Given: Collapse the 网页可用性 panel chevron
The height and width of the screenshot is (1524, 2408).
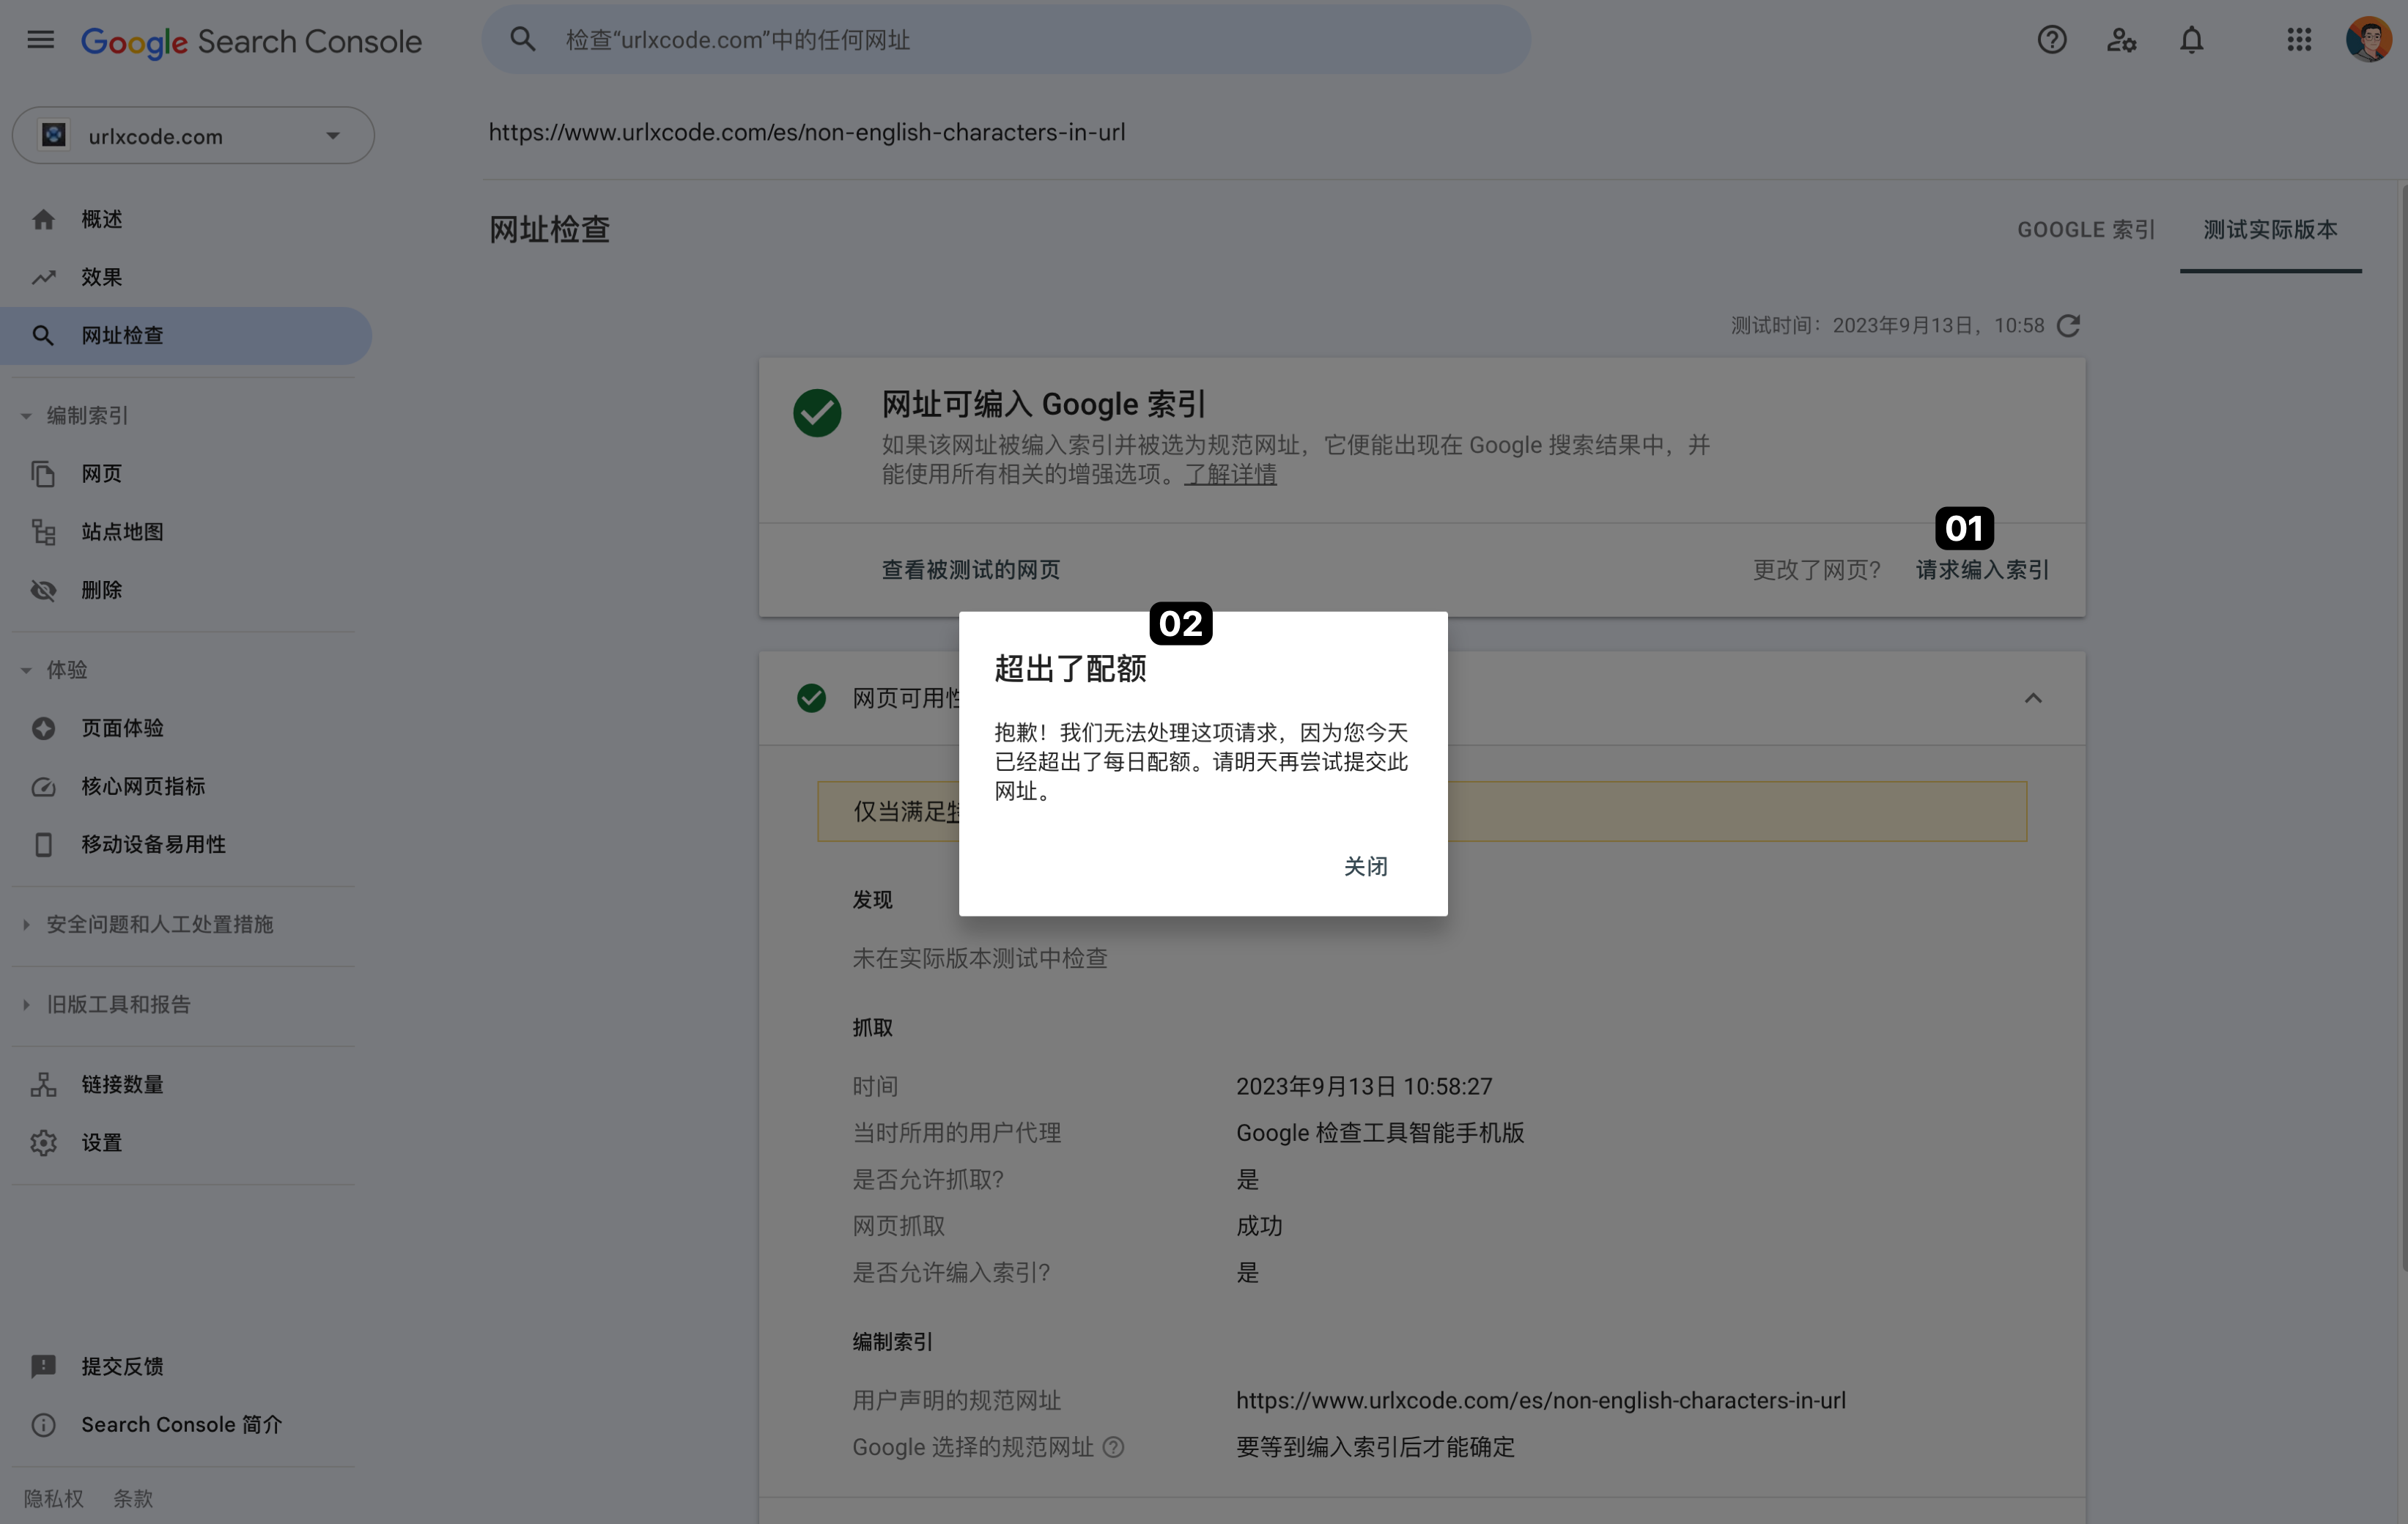Looking at the screenshot, I should (x=2033, y=698).
